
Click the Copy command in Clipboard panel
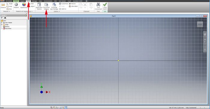81,6
